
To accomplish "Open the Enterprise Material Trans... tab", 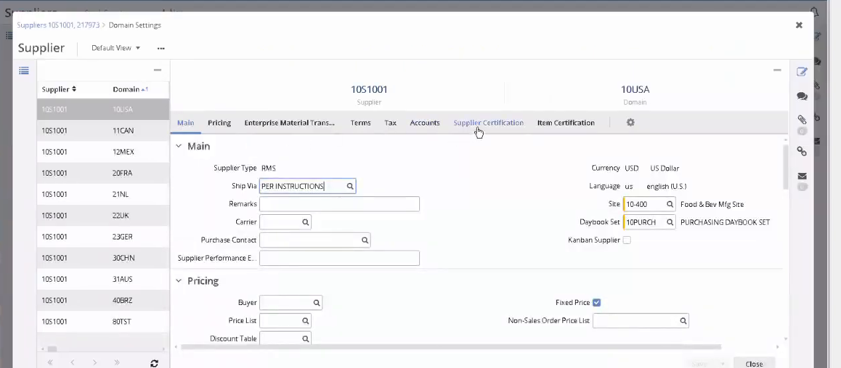I will coord(289,123).
